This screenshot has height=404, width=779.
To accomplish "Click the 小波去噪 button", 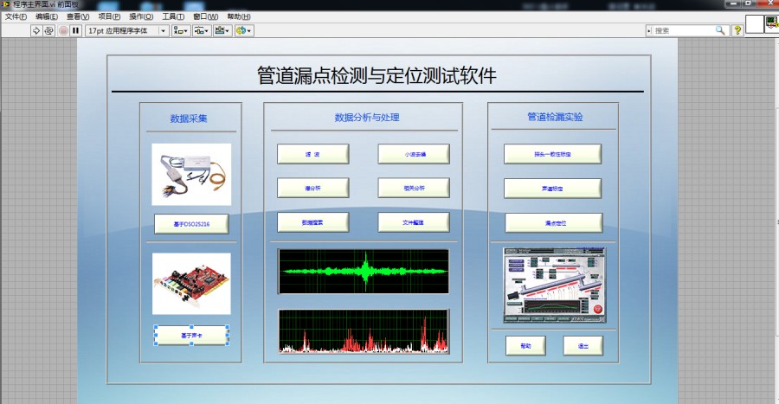I will tap(414, 154).
